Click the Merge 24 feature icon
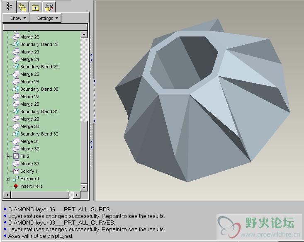The width and height of the screenshot is (304, 242). pos(16,59)
